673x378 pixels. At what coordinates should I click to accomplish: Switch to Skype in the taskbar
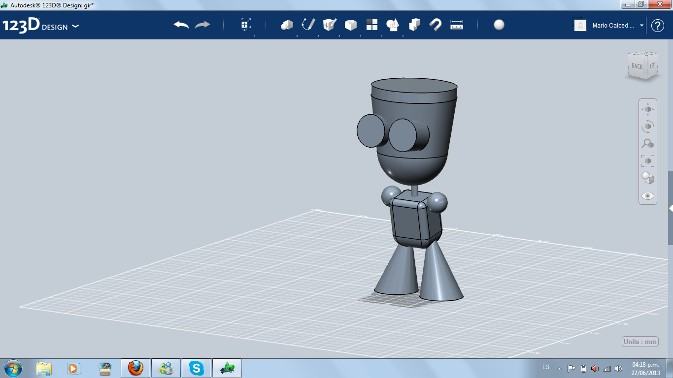tap(197, 368)
